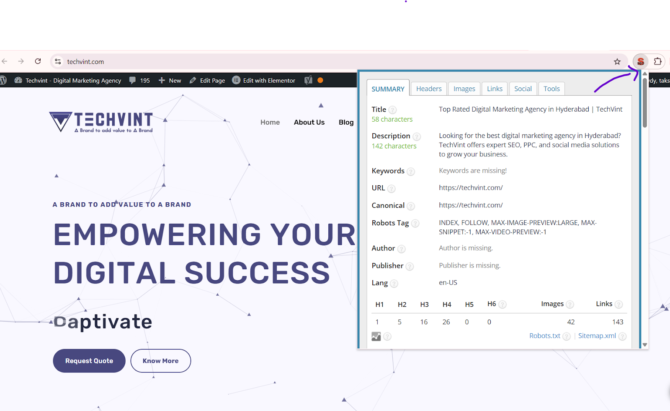The width and height of the screenshot is (670, 411).
Task: Switch to the SUMMARY tab
Action: pyautogui.click(x=388, y=89)
